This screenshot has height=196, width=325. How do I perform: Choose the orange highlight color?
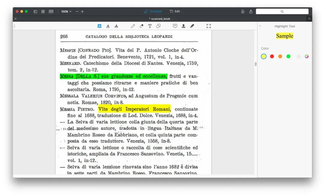pyautogui.click(x=280, y=56)
